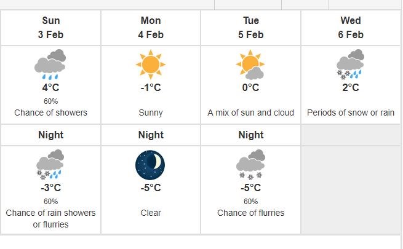The height and width of the screenshot is (249, 403).
Task: Click the Night heading under Sunday
Action: (x=50, y=135)
